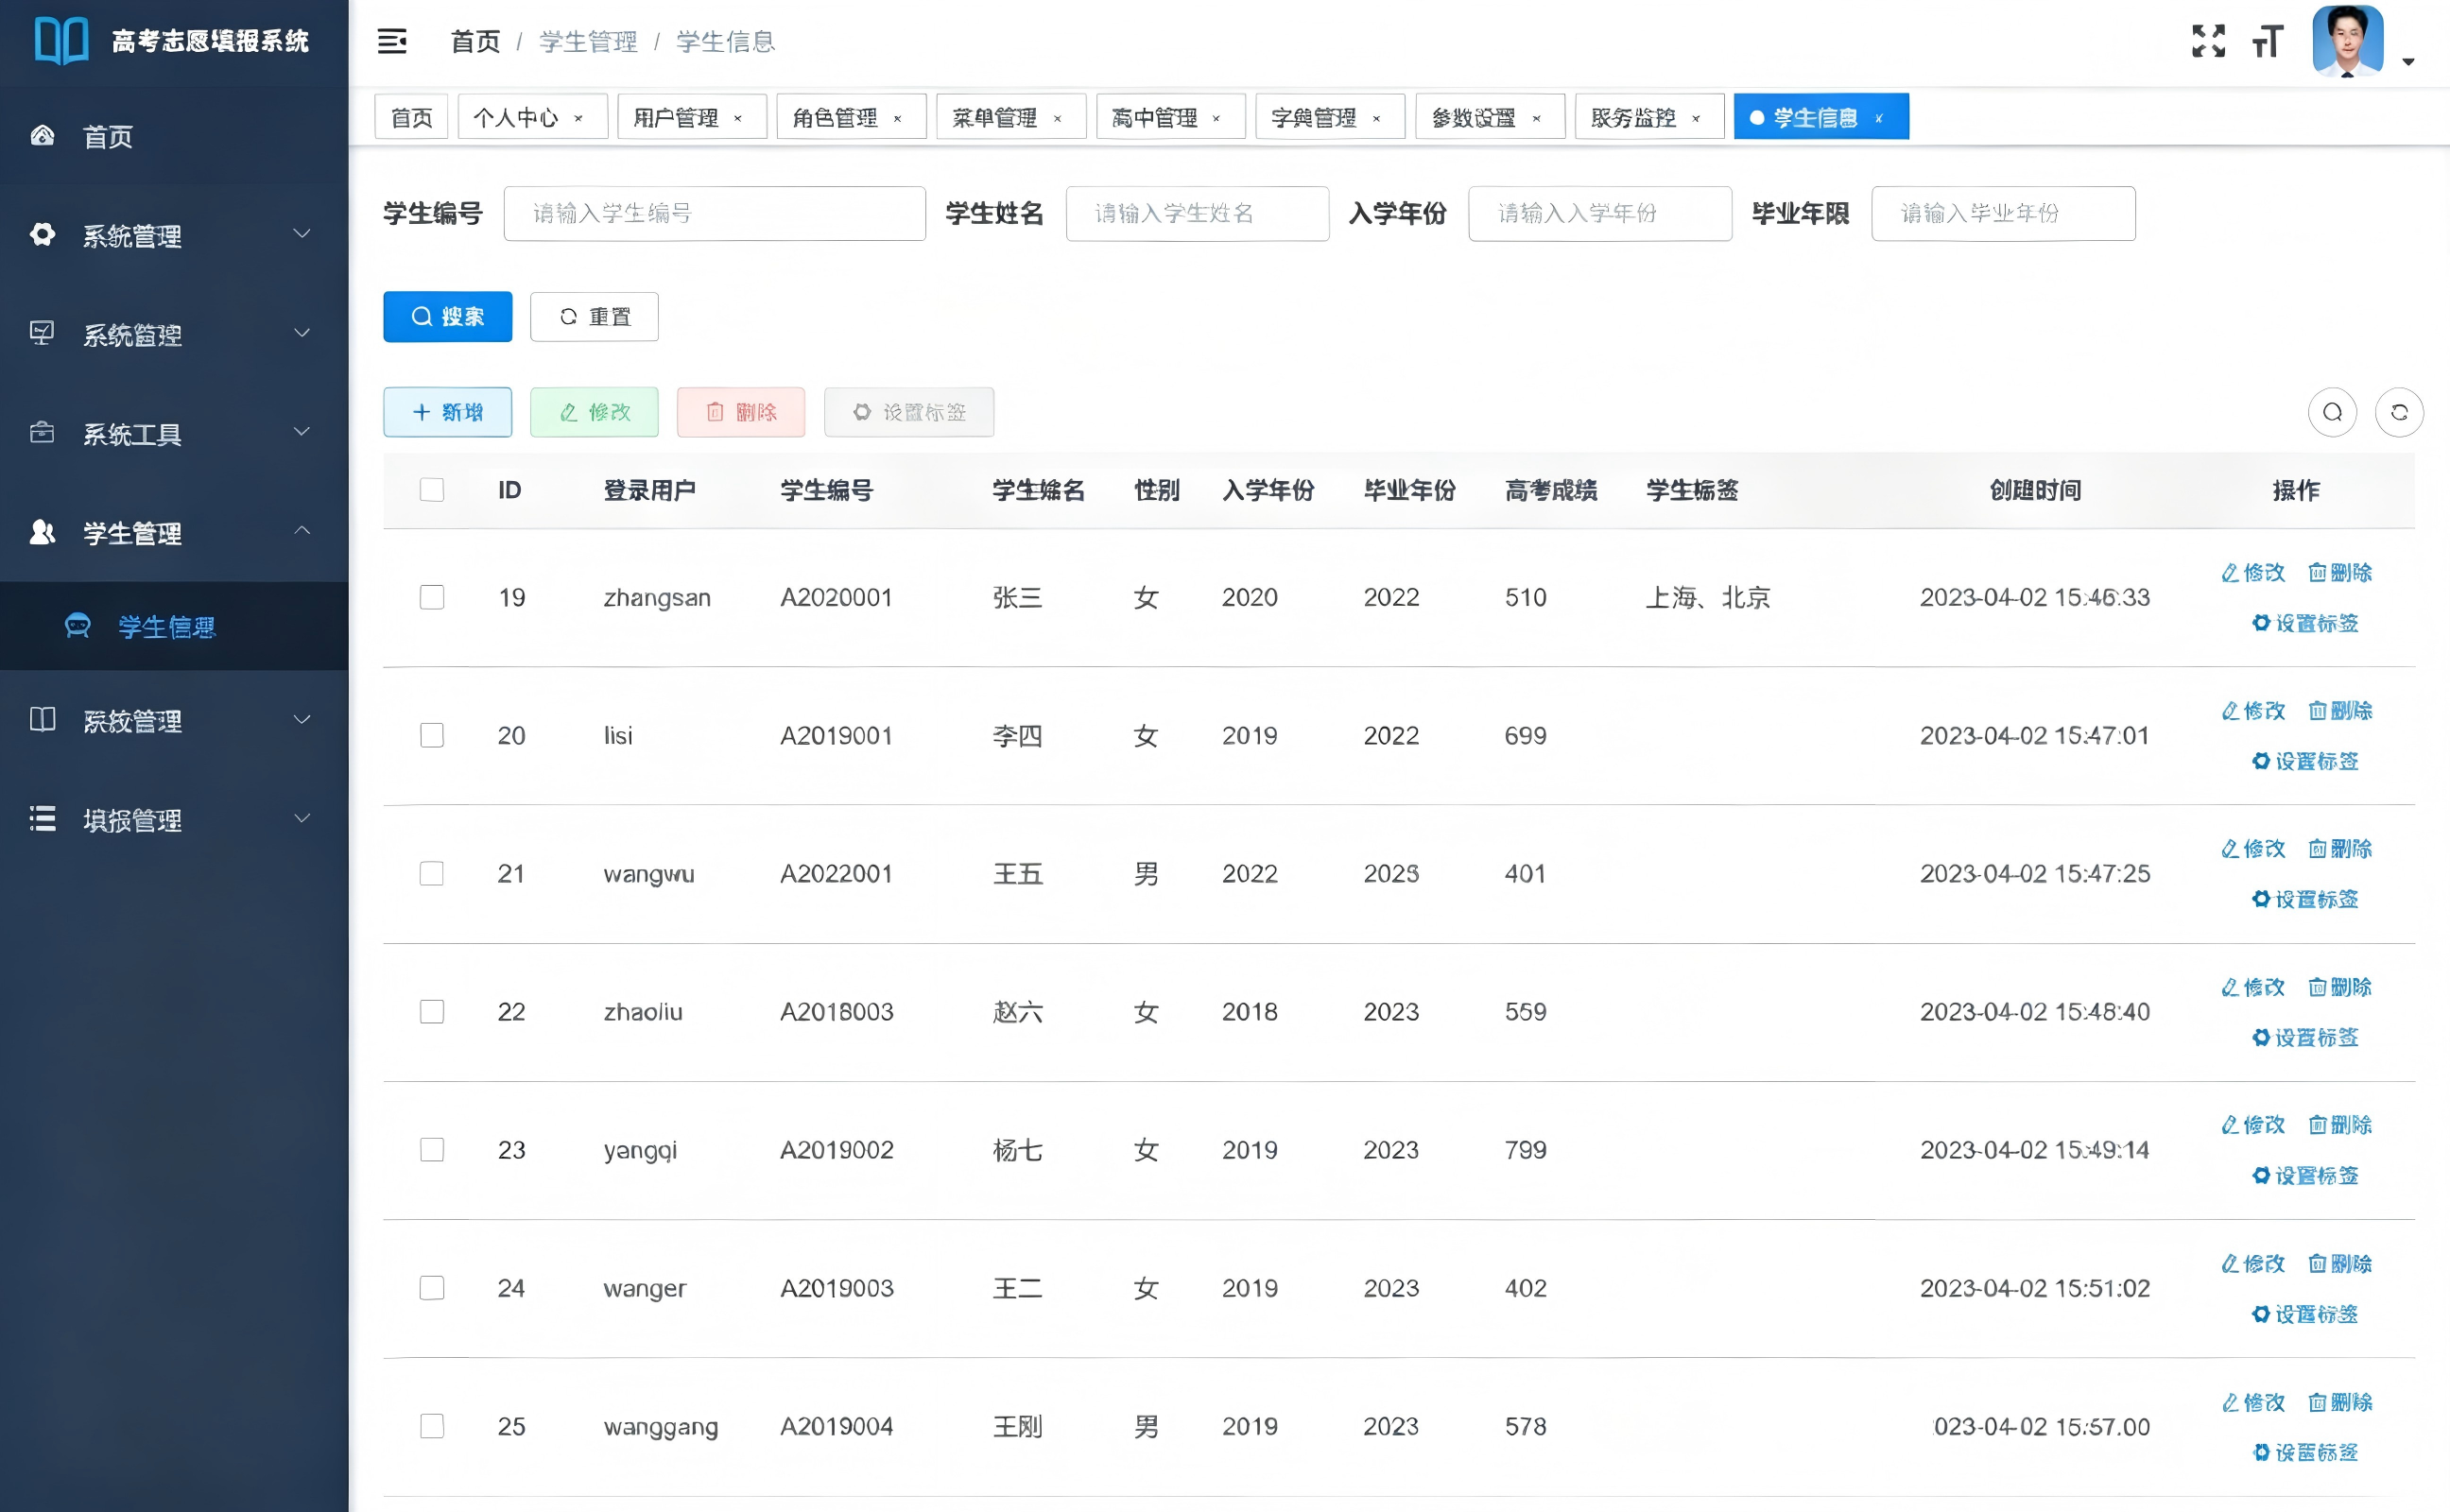Click 删除 link for wanggang row
Screen dimensions: 2450x1512
point(2340,1401)
